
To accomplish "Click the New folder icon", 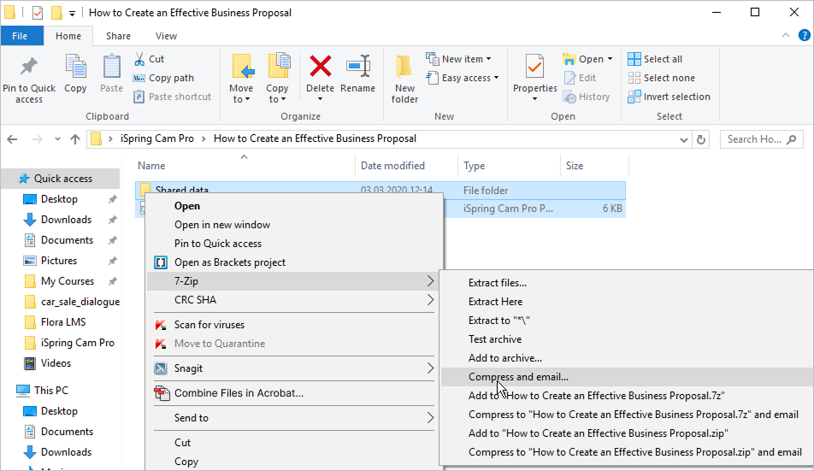I will pos(404,68).
